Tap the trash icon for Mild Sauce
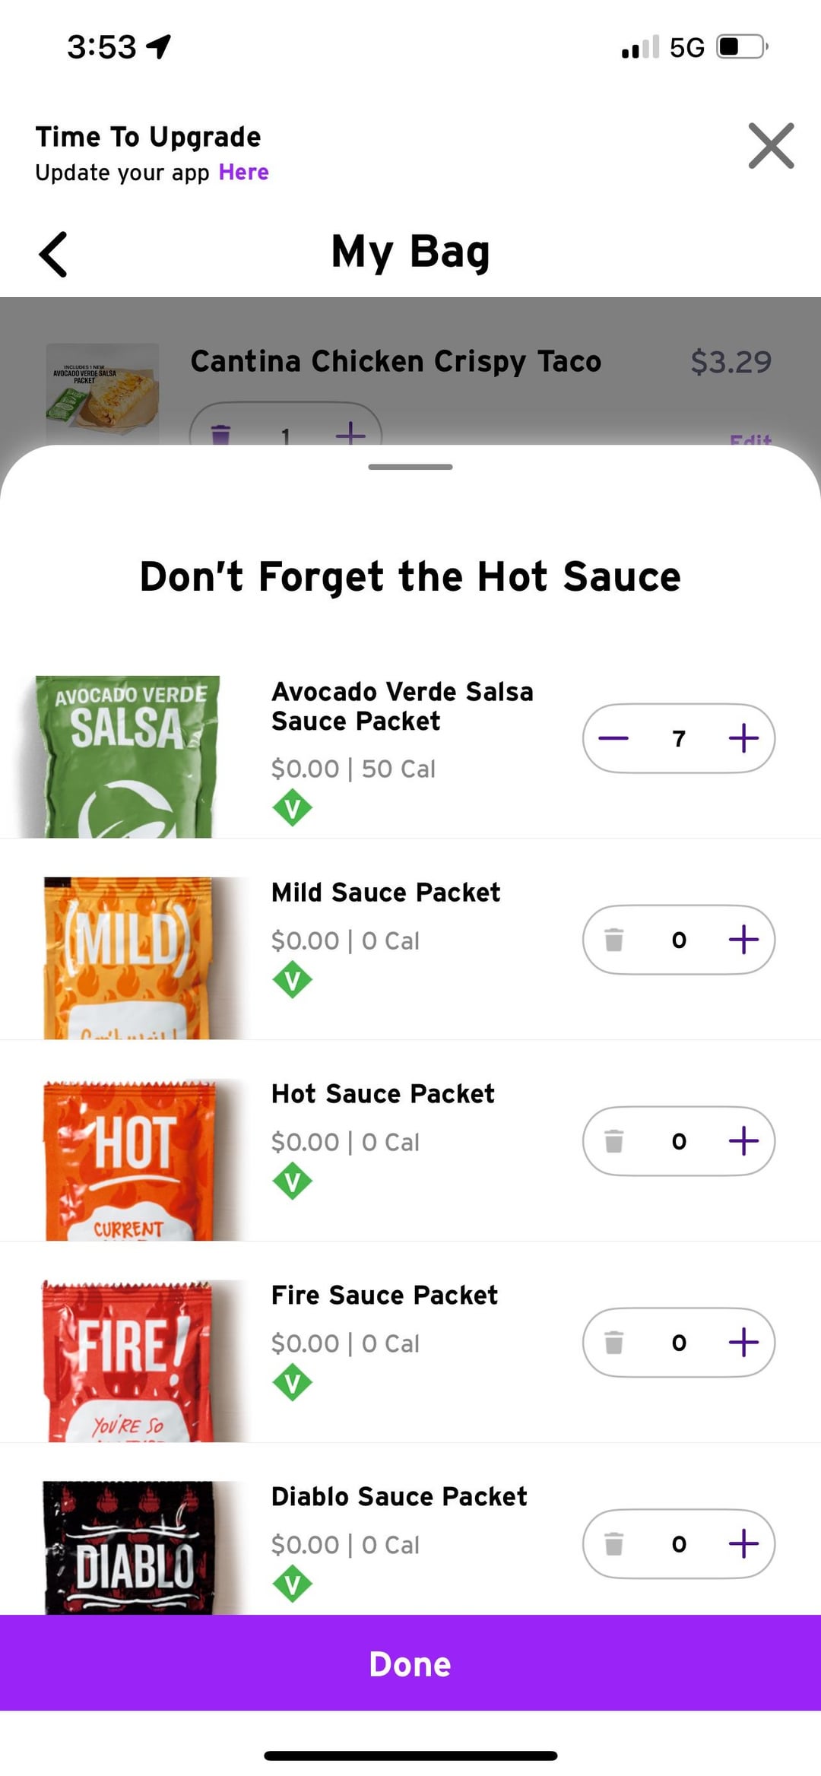 point(613,940)
